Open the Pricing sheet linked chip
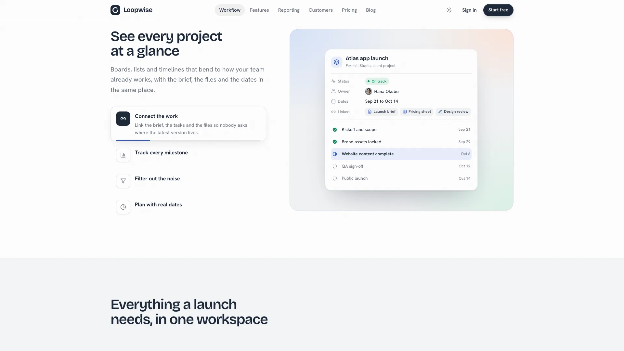The image size is (624, 351). pos(417,111)
